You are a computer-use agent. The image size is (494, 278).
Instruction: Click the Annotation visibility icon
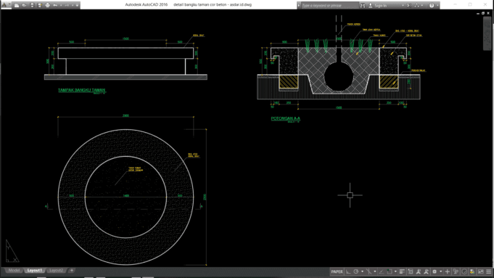[419, 271]
